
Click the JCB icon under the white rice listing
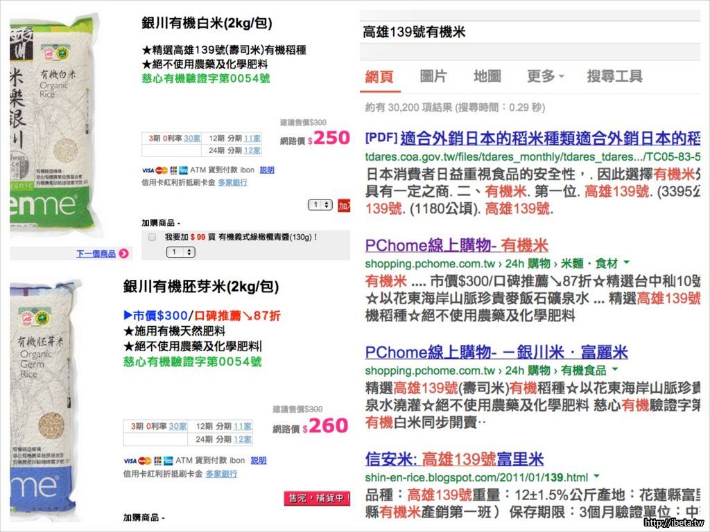click(173, 170)
